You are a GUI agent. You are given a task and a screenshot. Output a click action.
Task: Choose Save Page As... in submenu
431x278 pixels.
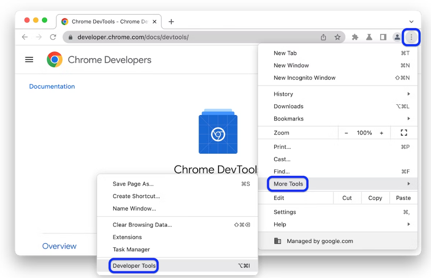point(177,184)
